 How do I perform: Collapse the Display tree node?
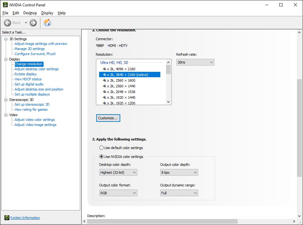(6, 59)
